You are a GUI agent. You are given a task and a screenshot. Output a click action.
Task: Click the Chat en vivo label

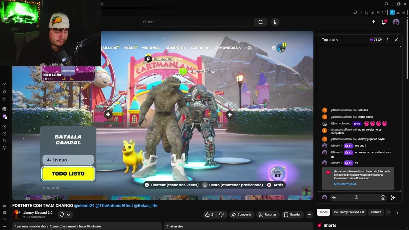click(x=175, y=226)
